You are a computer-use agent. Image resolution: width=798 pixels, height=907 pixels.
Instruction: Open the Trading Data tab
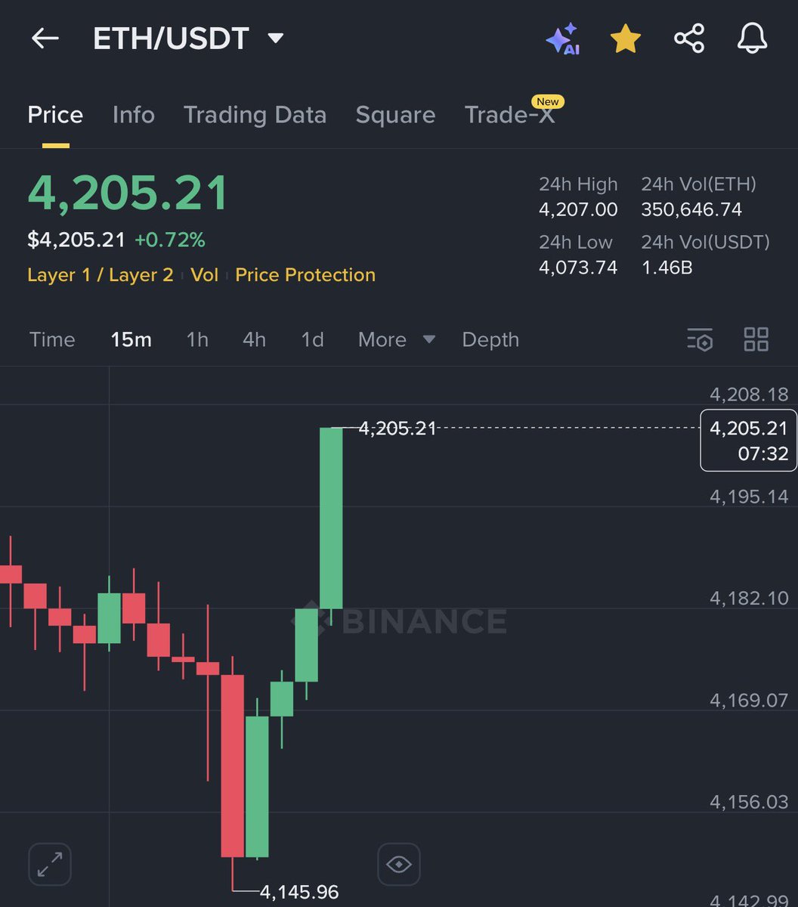(x=255, y=115)
